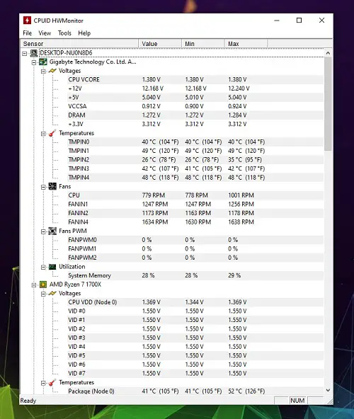This screenshot has height=419, width=354.
Task: Select the +3.3V voltage row
Action: click(x=195, y=124)
